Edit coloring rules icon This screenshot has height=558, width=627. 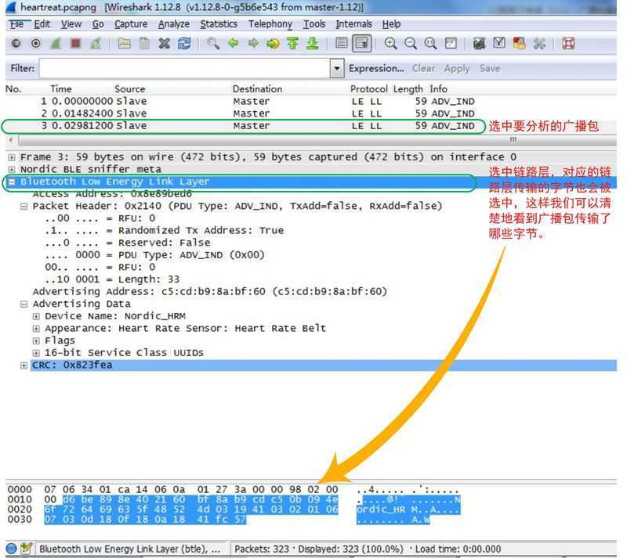click(519, 43)
